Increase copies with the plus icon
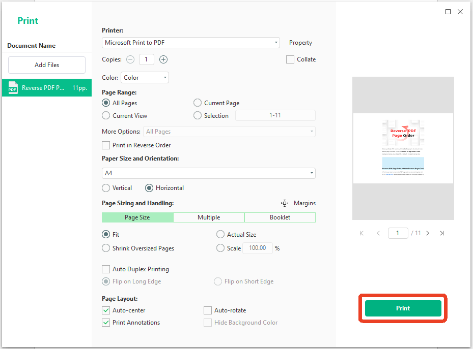473x349 pixels. click(163, 59)
